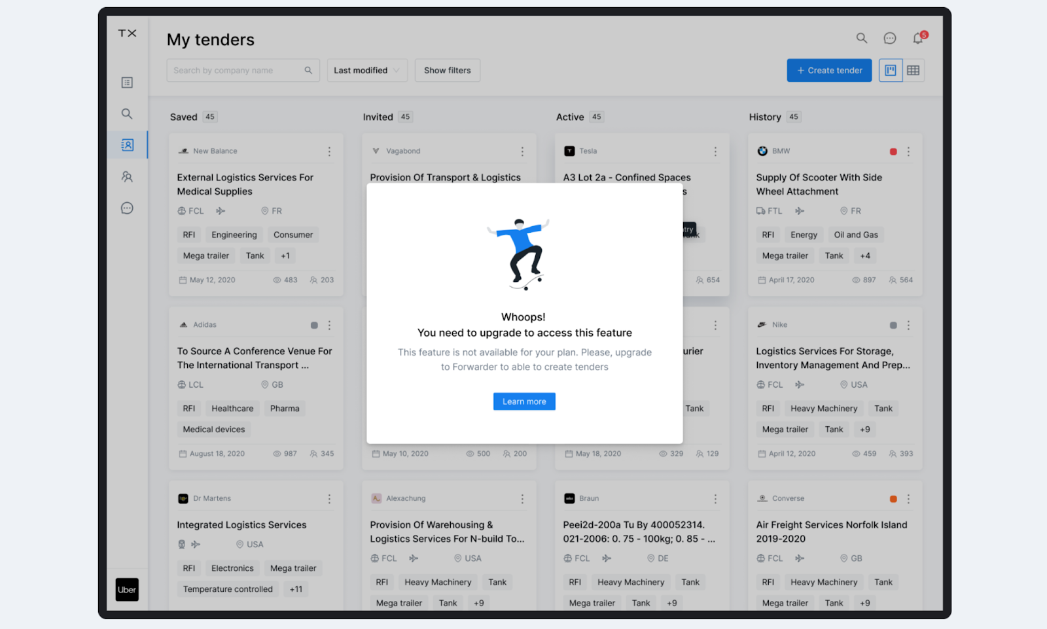
Task: Click the Temperature controlled tag
Action: [x=228, y=589]
